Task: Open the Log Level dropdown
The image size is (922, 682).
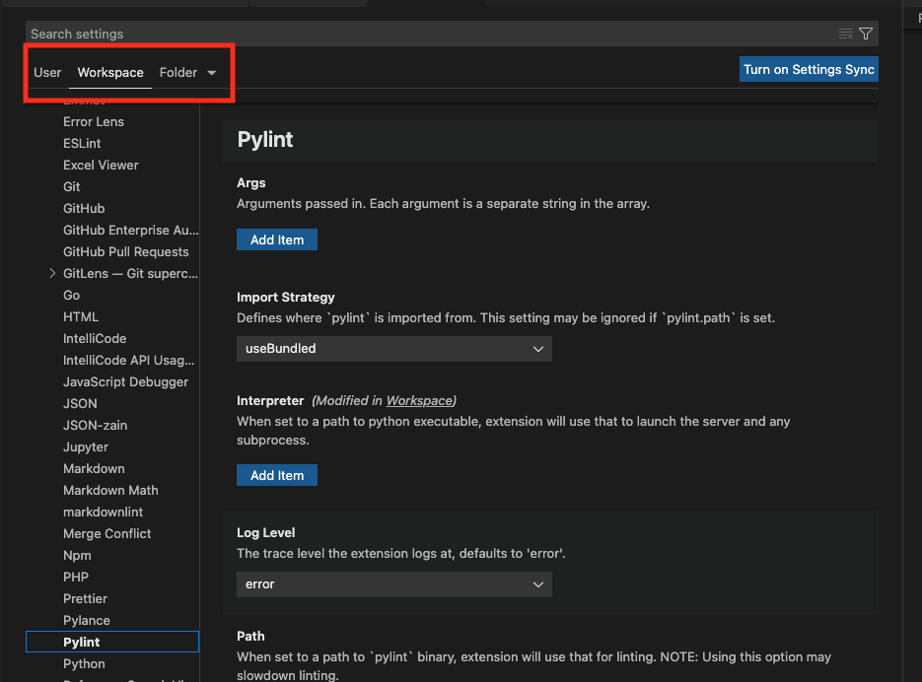Action: (x=393, y=584)
